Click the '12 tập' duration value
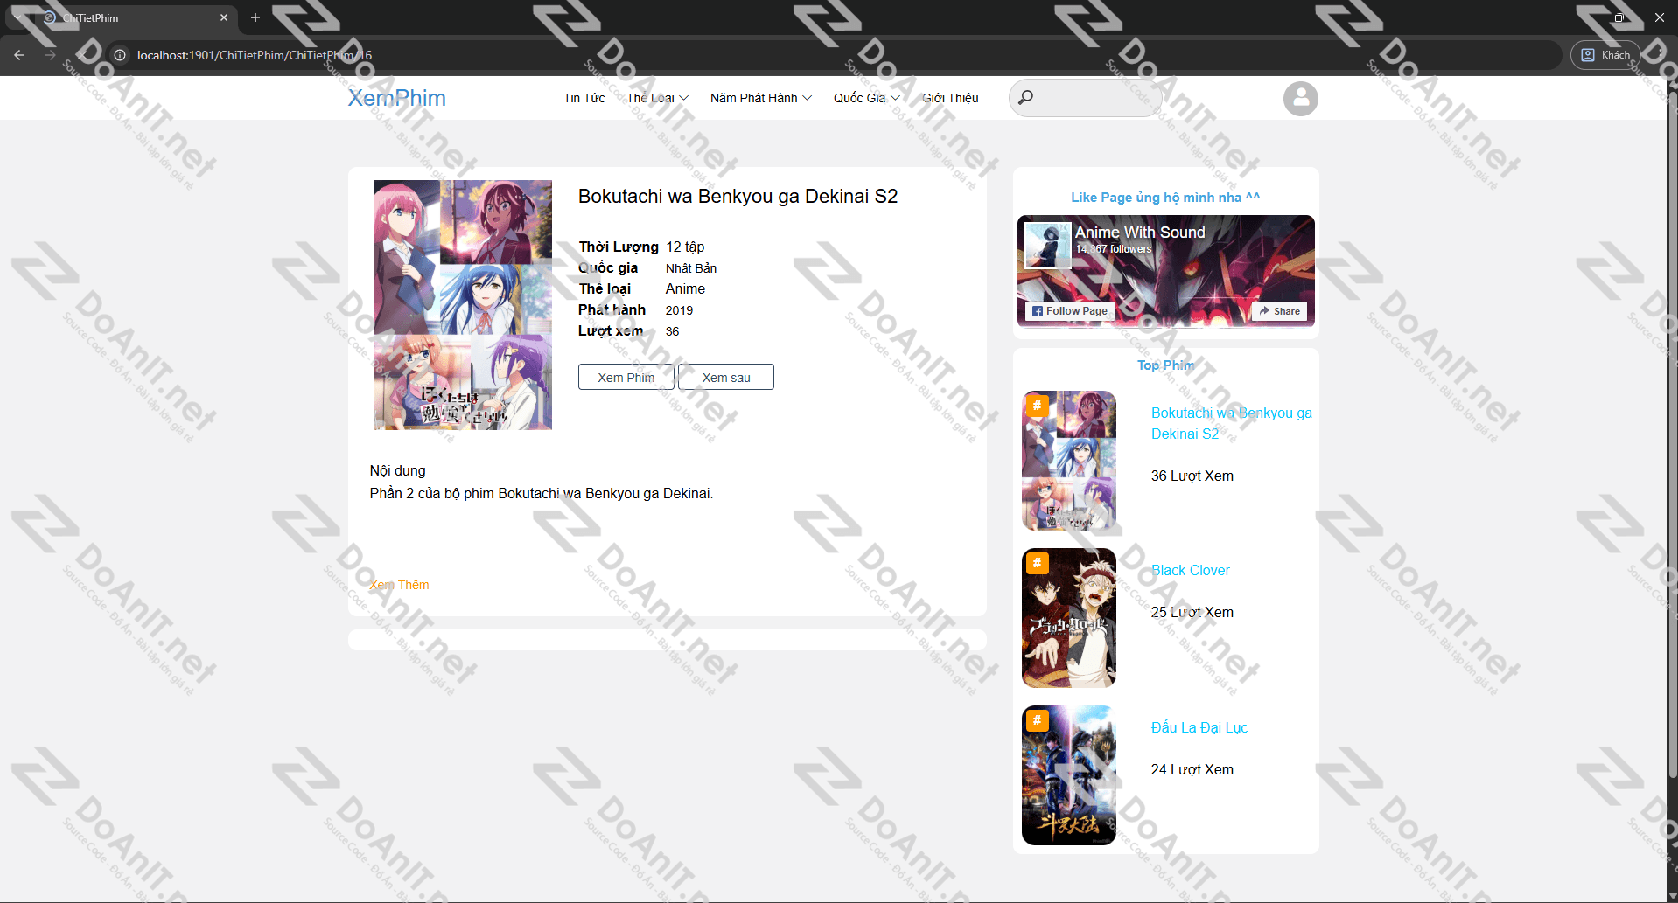This screenshot has width=1678, height=903. tap(684, 247)
